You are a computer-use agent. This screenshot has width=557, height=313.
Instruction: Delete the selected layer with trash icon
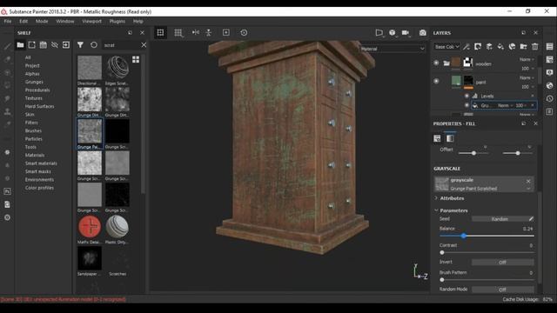(x=535, y=46)
